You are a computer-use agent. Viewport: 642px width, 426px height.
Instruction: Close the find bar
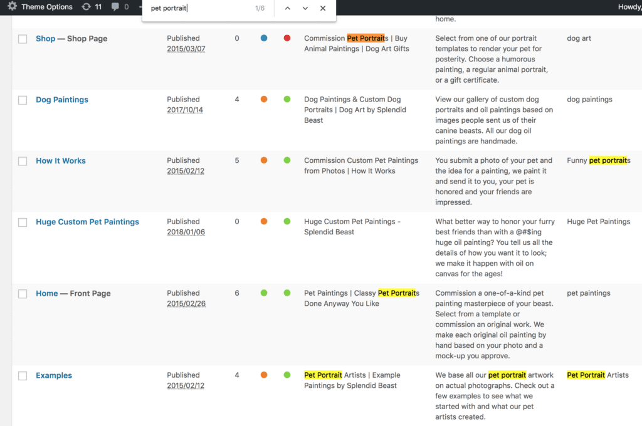click(x=323, y=8)
